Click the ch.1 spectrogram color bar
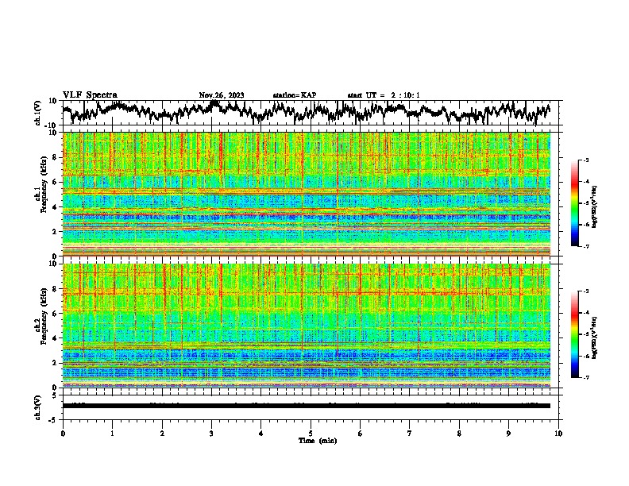629x486 pixels. (x=574, y=203)
